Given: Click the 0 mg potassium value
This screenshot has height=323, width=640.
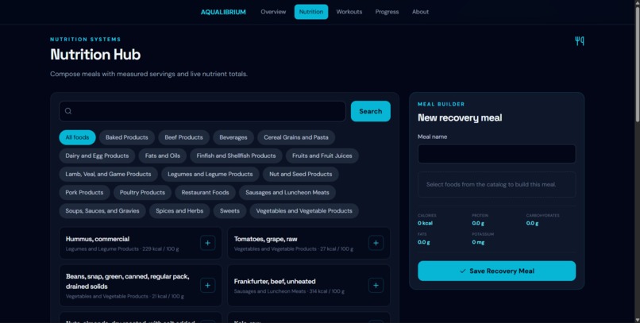Looking at the screenshot, I should tap(478, 242).
